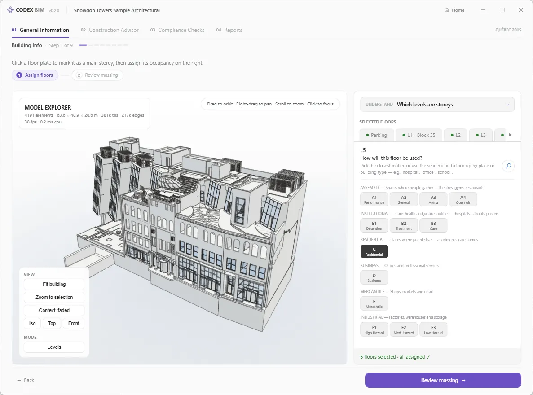Switch to Top view
This screenshot has height=395, width=533.
click(x=52, y=323)
